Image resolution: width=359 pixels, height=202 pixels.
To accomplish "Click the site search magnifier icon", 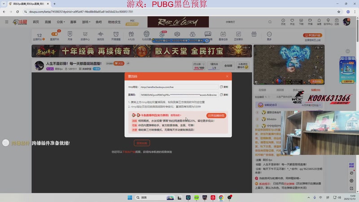I will 270,22.
